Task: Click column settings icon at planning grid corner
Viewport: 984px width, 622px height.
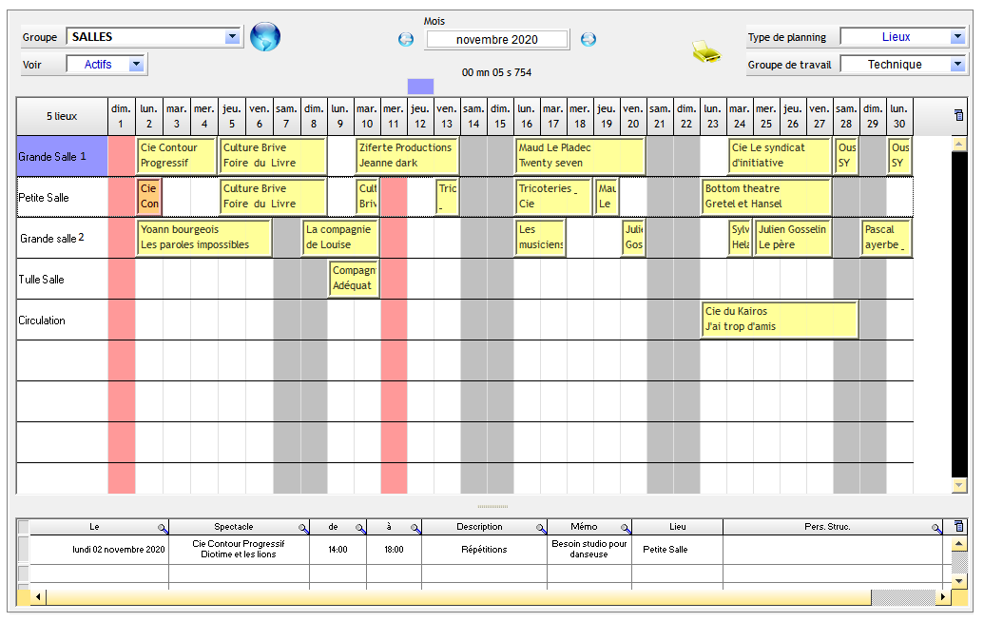Action: pyautogui.click(x=958, y=116)
